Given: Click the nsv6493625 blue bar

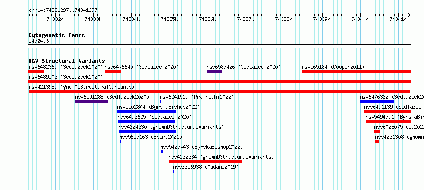Looking at the screenshot, I should pyautogui.click(x=147, y=121).
